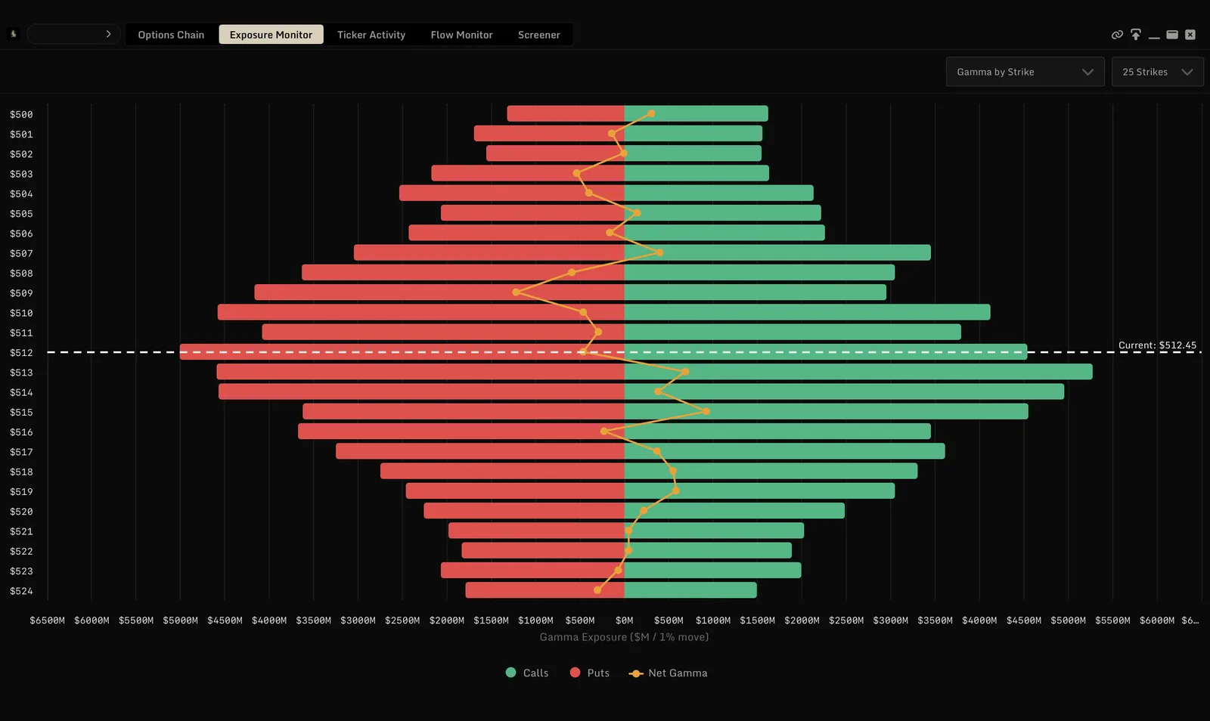Click the link widget chain icon
The height and width of the screenshot is (721, 1210).
1117,35
